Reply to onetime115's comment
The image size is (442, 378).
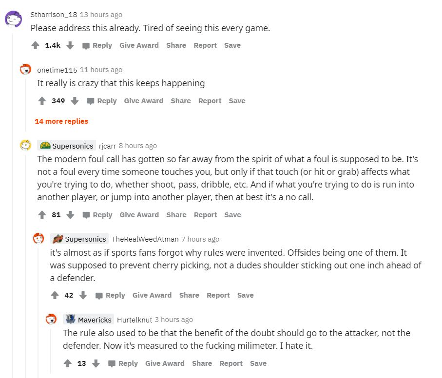coord(102,101)
